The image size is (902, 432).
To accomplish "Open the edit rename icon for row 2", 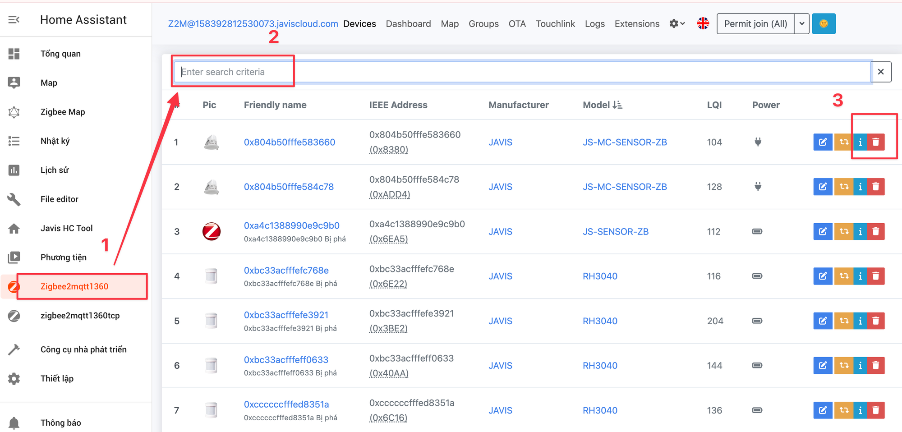I will click(823, 187).
